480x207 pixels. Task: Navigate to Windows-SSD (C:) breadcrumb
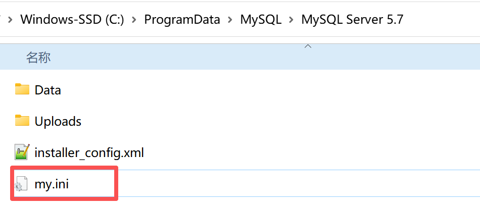(72, 20)
